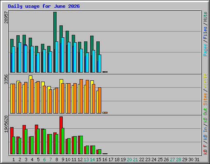Click the Pages legend label
Image resolution: width=210 pixels, height=164 pixels.
tap(205, 50)
